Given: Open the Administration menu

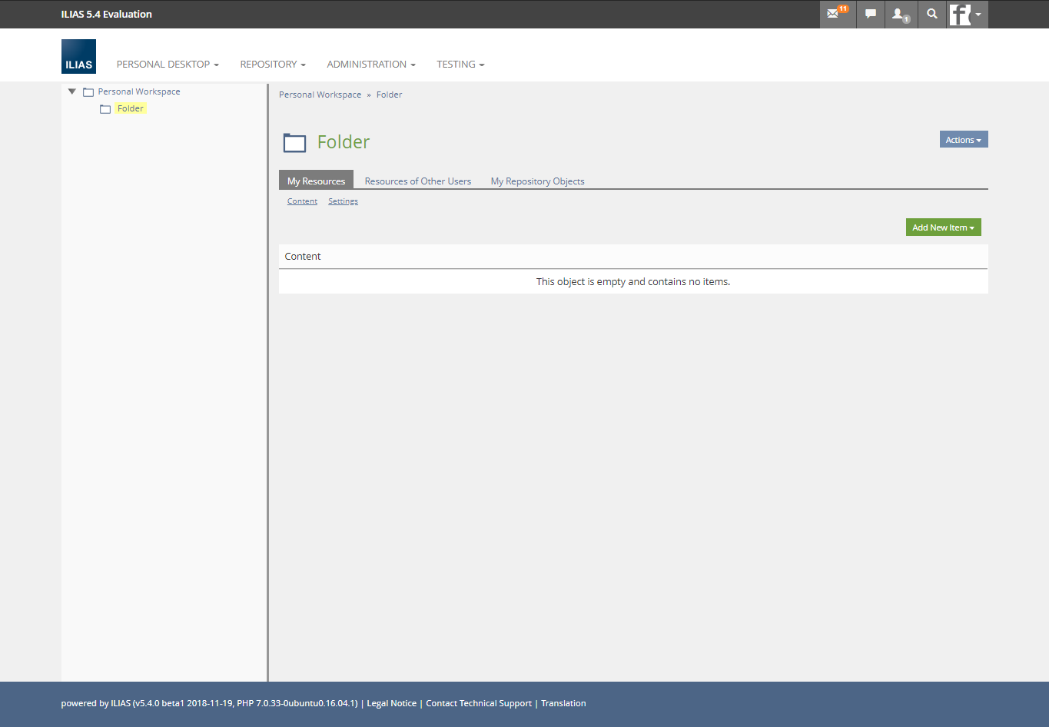Looking at the screenshot, I should [x=371, y=65].
